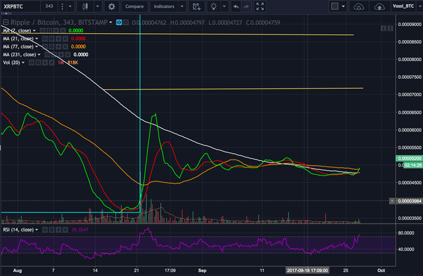Image resolution: width=423 pixels, height=276 pixels.
Task: Click the 343 interval button
Action: pos(49,6)
